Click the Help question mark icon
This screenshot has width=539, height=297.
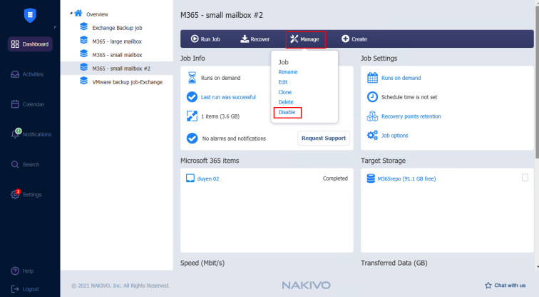(15, 271)
